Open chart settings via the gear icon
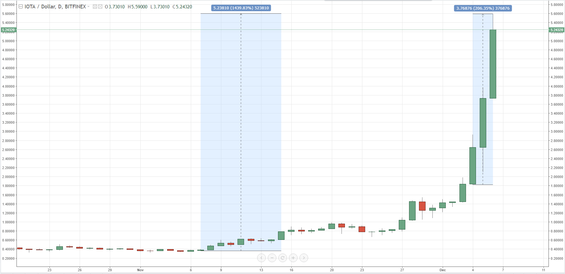 (100, 7)
